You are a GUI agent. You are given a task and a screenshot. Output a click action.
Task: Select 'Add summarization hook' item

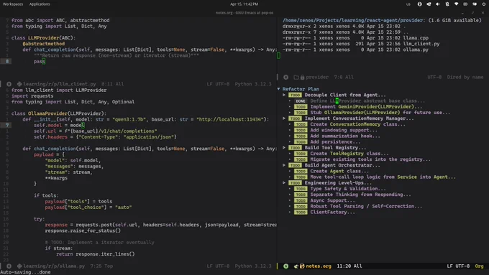coord(345,136)
